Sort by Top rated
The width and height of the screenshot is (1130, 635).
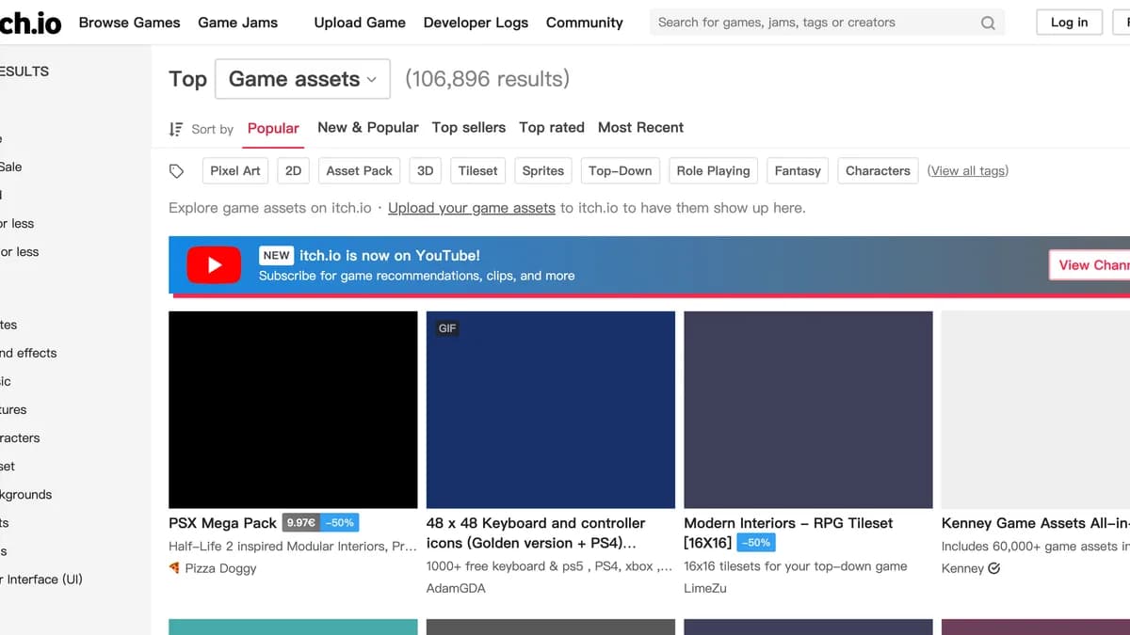point(552,127)
